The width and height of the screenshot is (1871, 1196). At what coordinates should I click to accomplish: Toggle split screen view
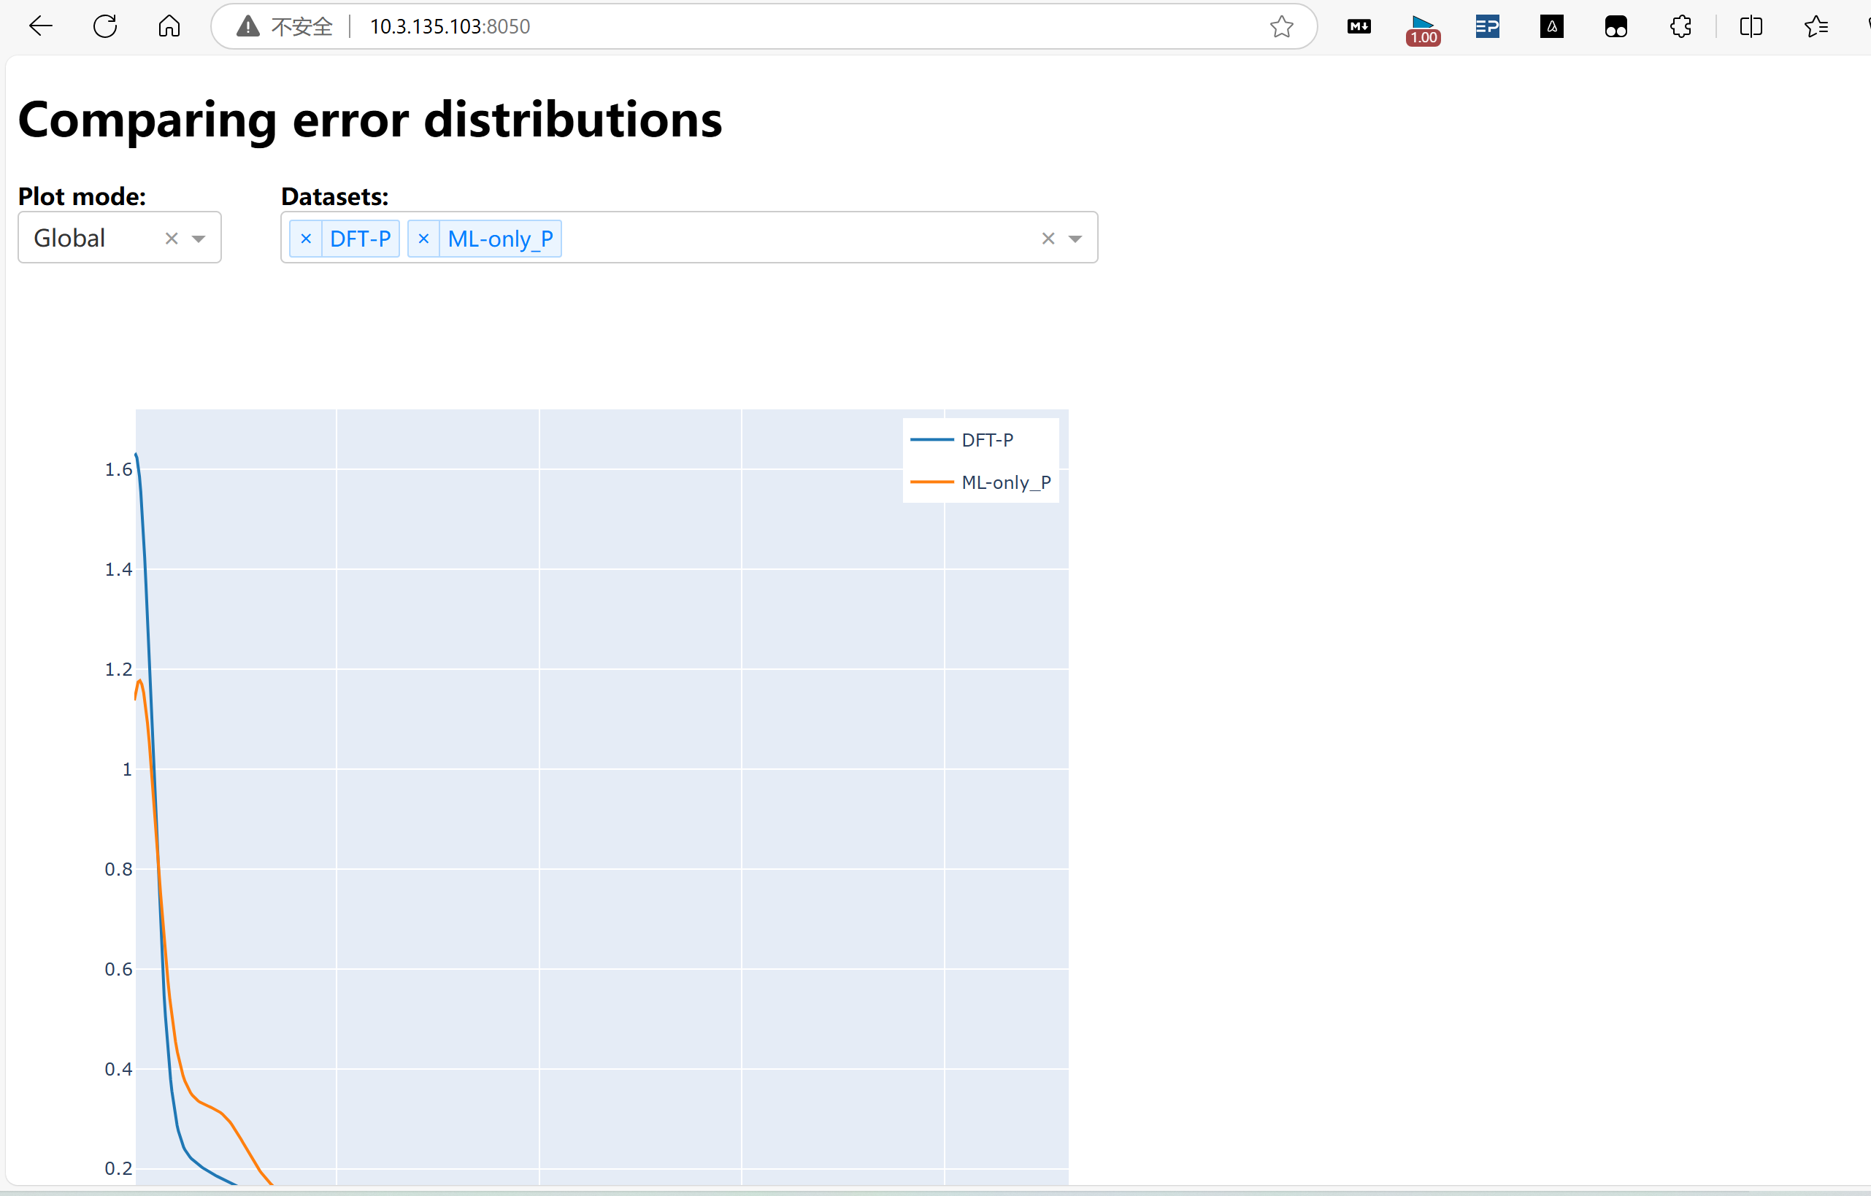pyautogui.click(x=1751, y=26)
